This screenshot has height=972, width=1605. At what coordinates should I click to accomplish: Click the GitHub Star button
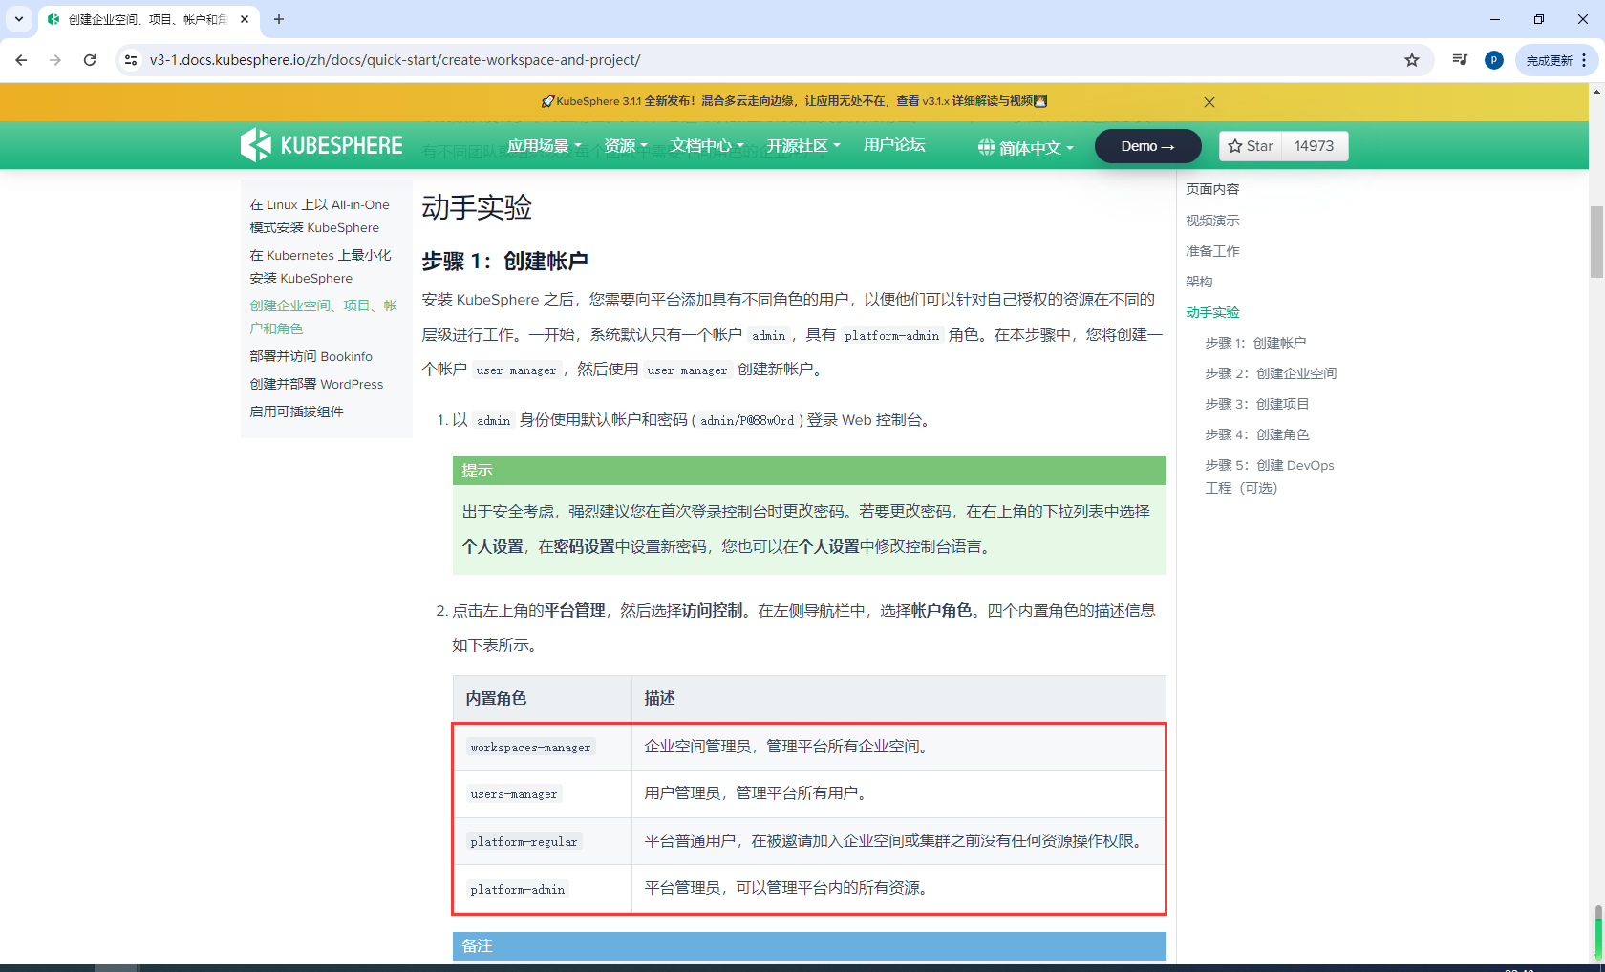pos(1251,146)
